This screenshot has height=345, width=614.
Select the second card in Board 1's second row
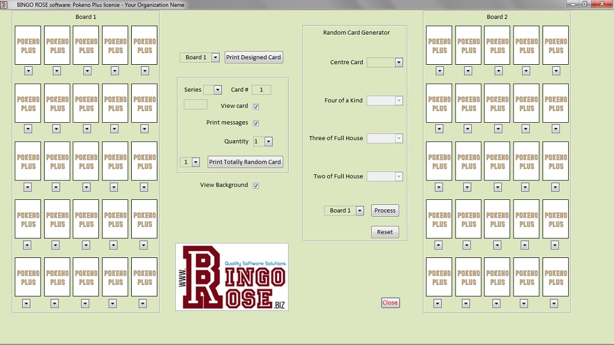pos(56,103)
